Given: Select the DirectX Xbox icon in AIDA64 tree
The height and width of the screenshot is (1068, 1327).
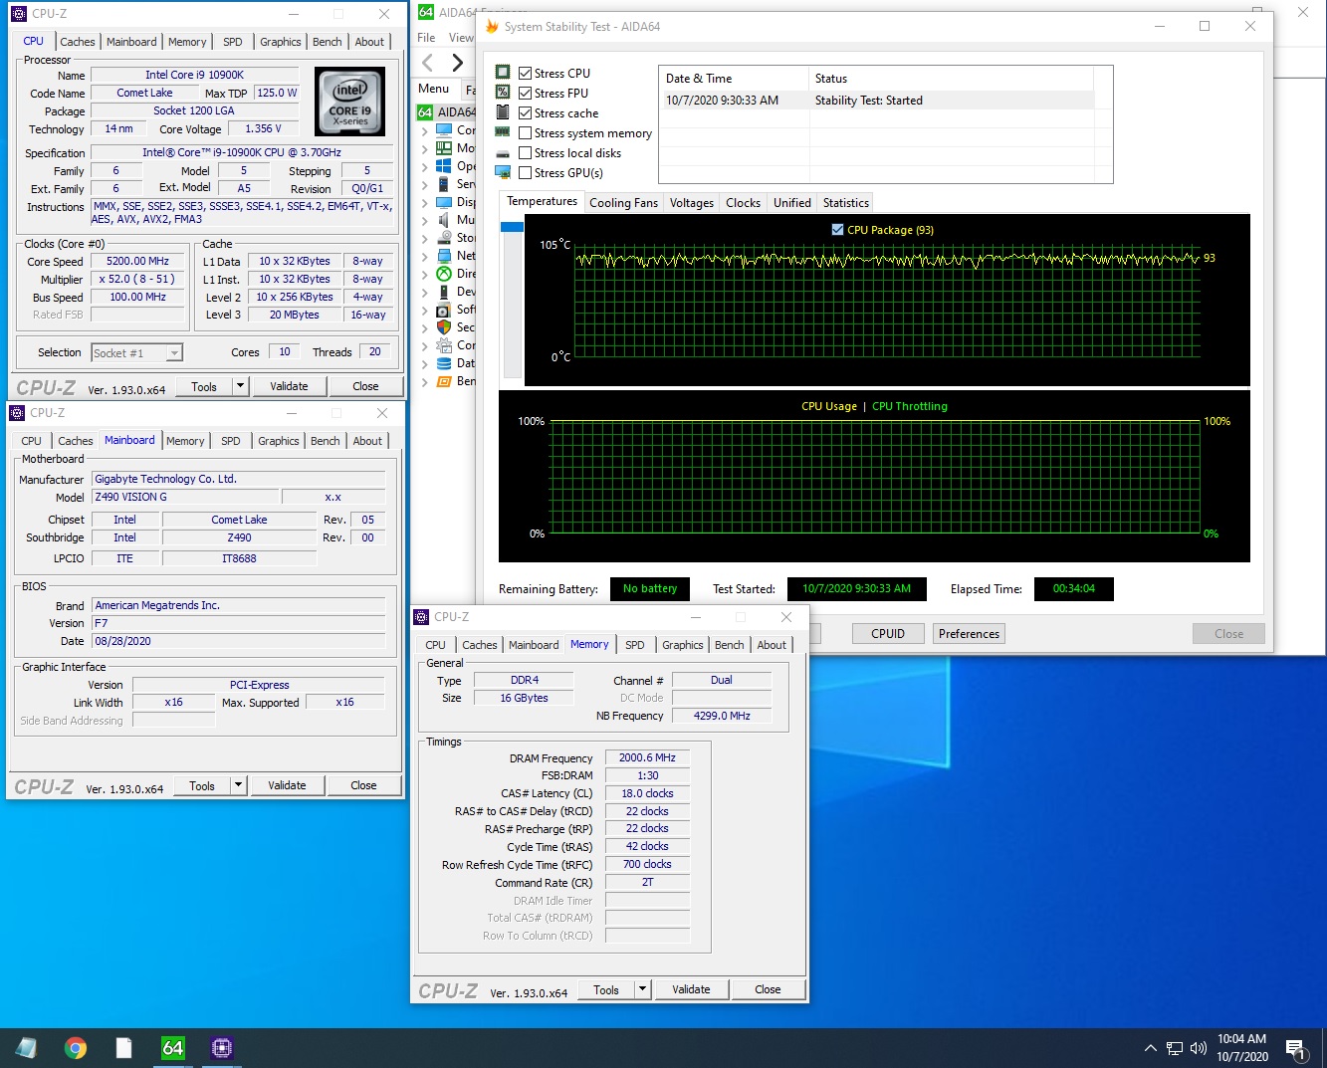Looking at the screenshot, I should 444,274.
